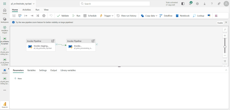Add a Notebook activity
Image resolution: width=230 pixels, height=110 pixels.
[x=183, y=16]
